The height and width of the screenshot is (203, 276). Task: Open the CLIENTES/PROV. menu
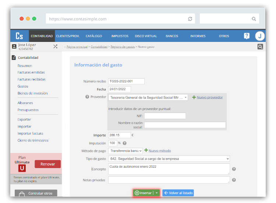pos(68,36)
